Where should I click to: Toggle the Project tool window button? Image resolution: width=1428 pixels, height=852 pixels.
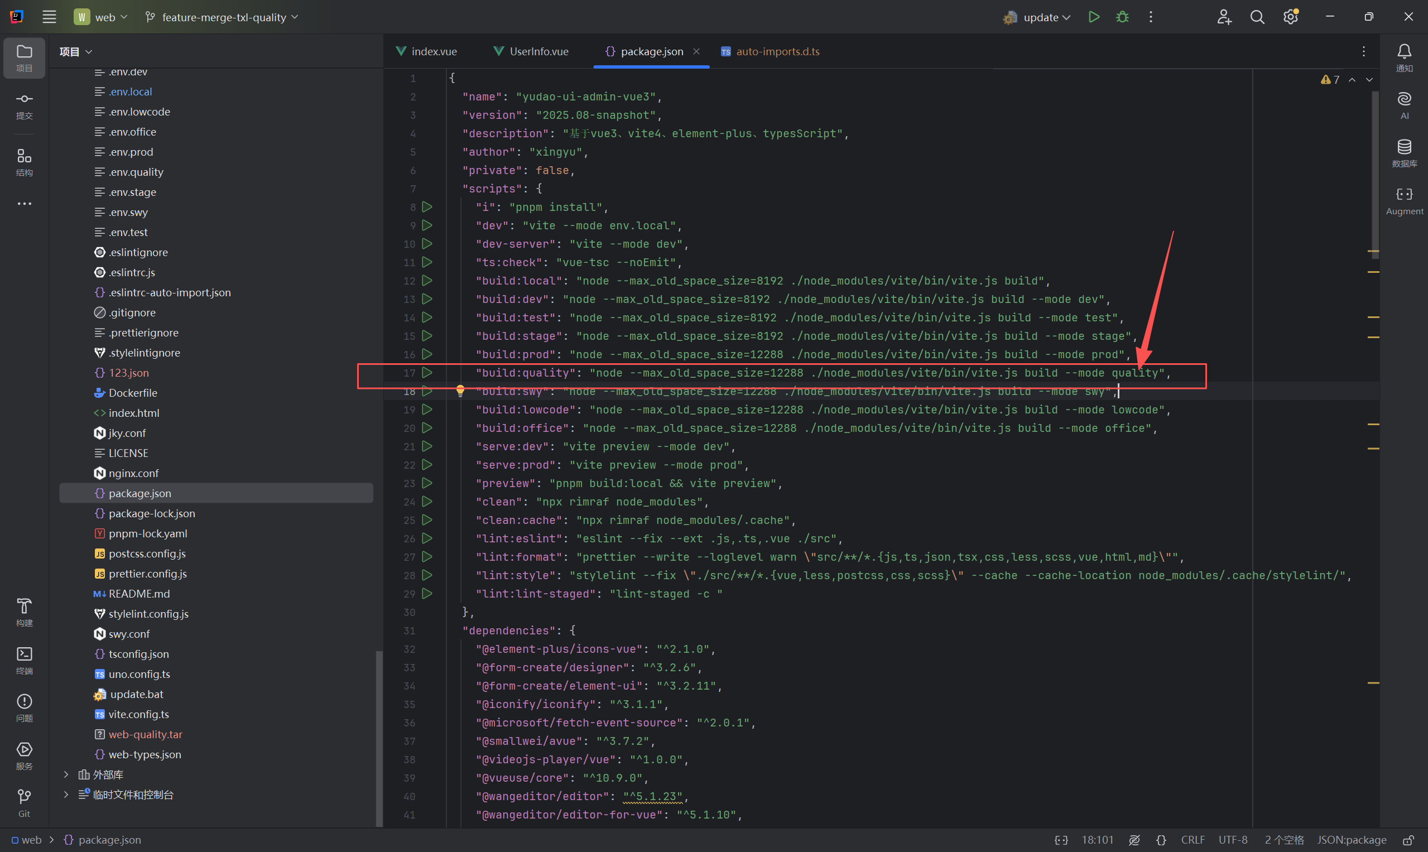[x=24, y=57]
